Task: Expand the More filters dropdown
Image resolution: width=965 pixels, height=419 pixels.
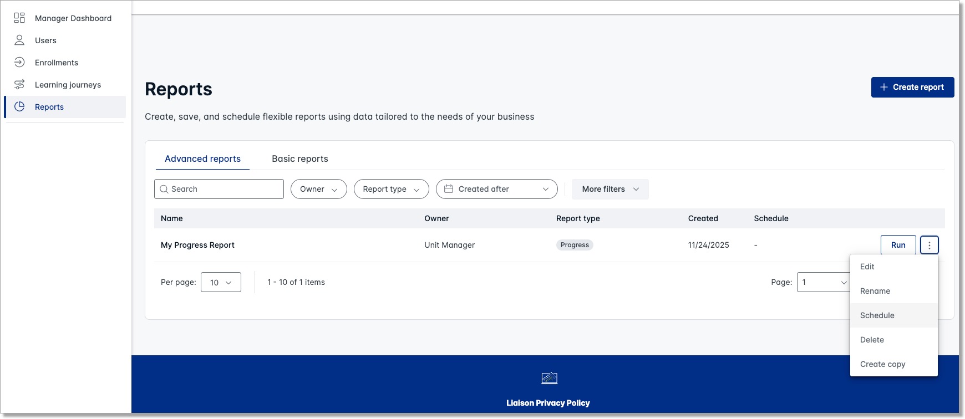Action: pos(610,189)
